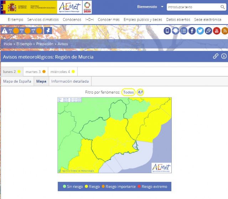
Task: Focus the 'Introduzca texto' search field
Action: [192, 7]
